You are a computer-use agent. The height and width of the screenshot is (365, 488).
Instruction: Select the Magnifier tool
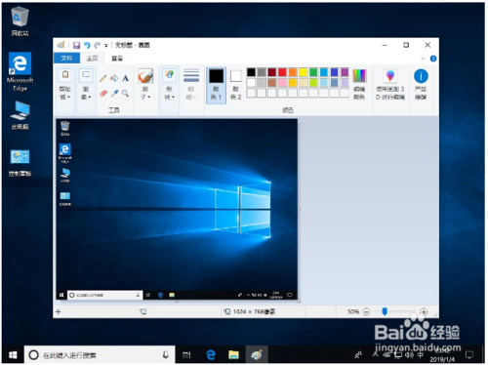coord(125,94)
